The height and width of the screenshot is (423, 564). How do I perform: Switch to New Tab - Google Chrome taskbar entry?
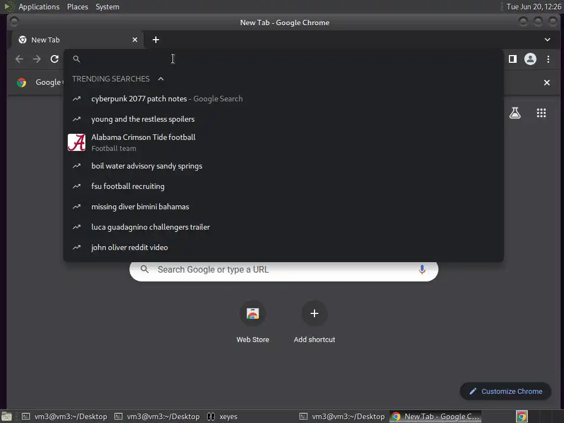(436, 416)
